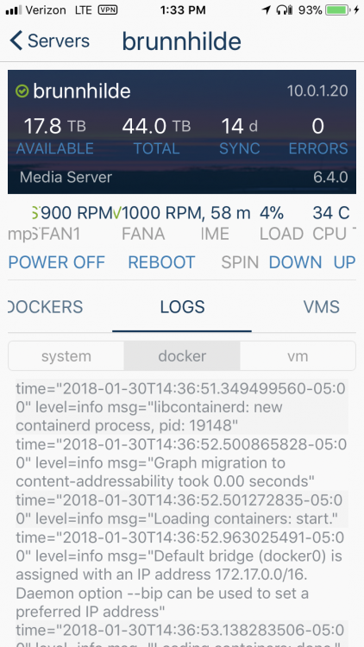Tap the green server status checkmark icon
364x647 pixels.
[x=22, y=91]
